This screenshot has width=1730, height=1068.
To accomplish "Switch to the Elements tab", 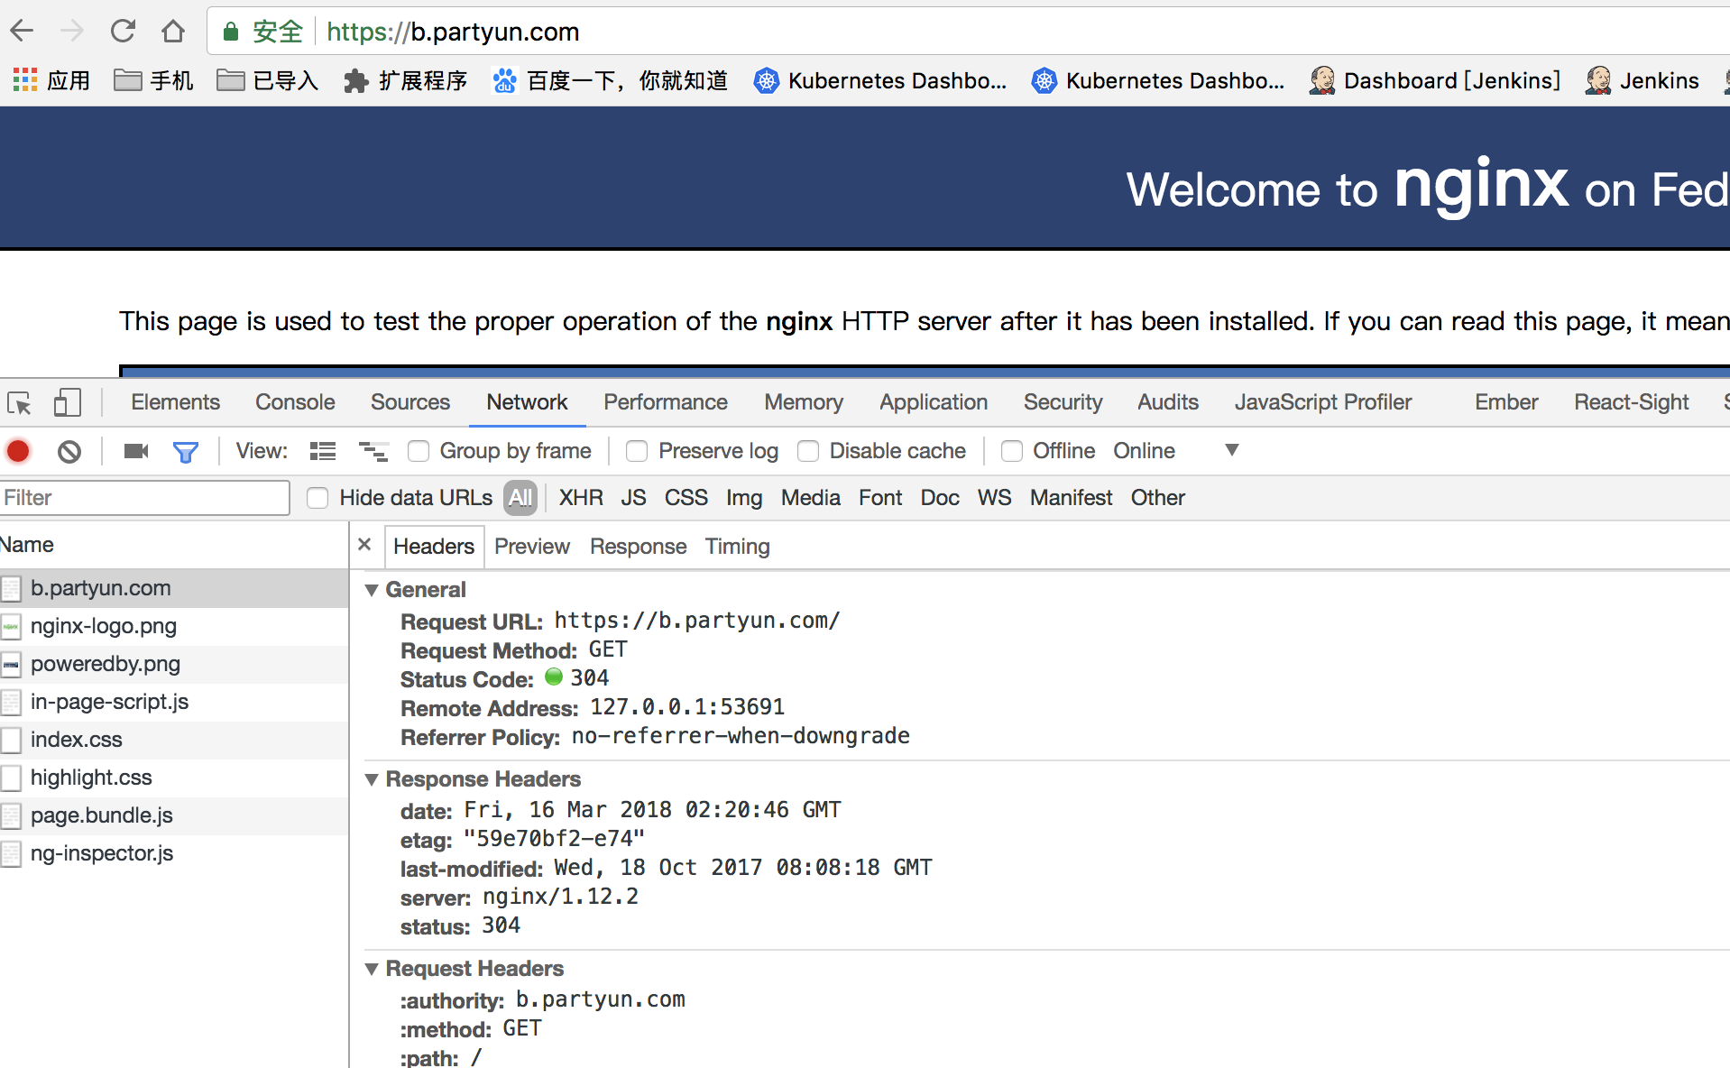I will pos(175,402).
